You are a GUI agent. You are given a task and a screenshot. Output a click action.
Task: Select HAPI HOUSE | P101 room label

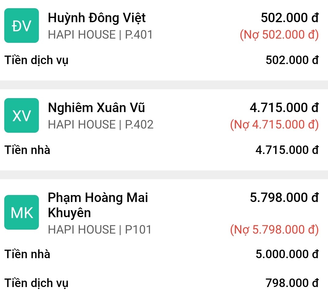click(x=100, y=230)
